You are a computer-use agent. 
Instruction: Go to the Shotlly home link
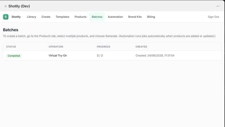coord(16,17)
